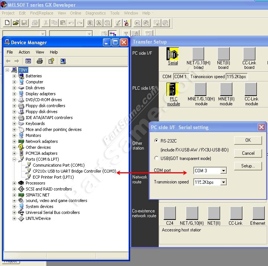
Task: Select the CC-Link module icon
Action: tap(251, 89)
